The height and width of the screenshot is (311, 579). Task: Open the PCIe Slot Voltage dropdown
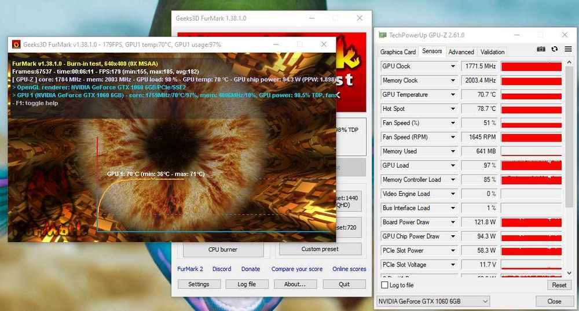pos(453,265)
